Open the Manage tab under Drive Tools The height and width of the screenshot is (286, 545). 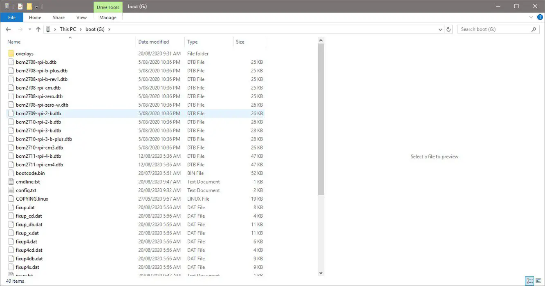(108, 18)
